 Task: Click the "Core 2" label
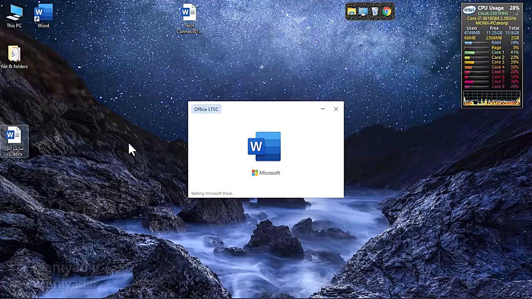pos(498,57)
